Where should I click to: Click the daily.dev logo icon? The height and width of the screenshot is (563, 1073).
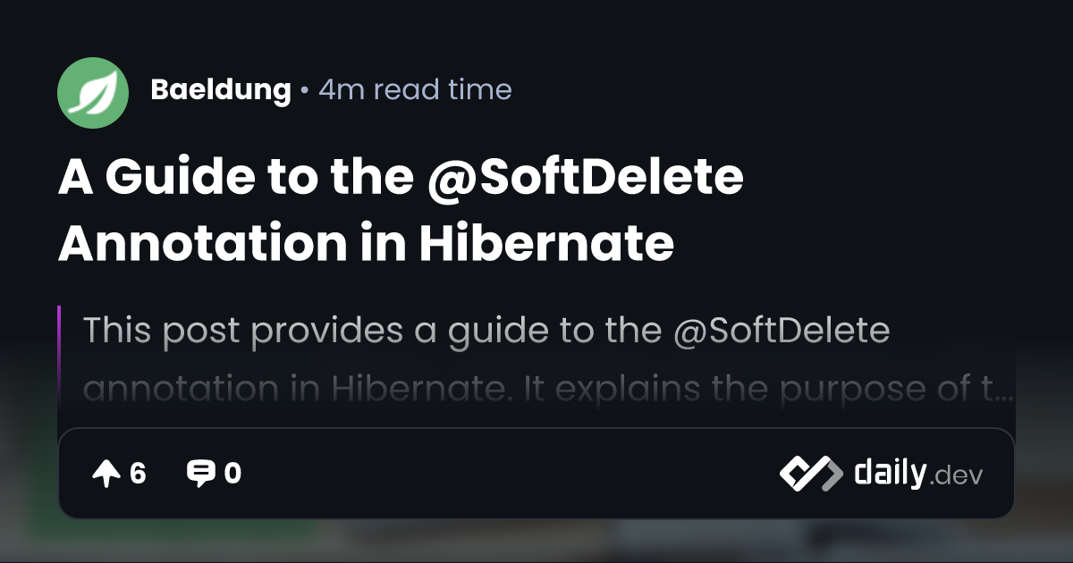(810, 474)
